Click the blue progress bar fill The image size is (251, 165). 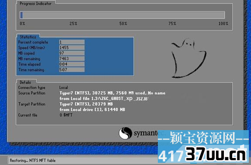(x=21, y=15)
